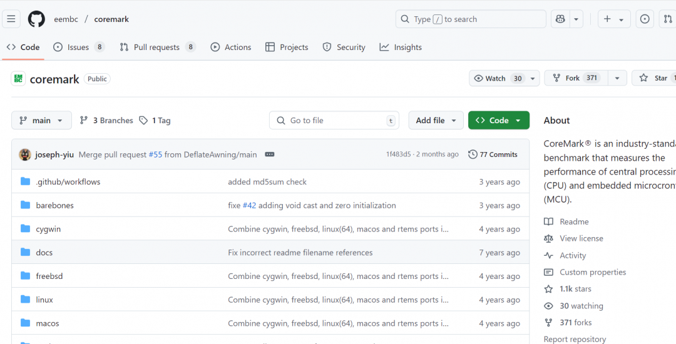Switch to the Actions tab

click(230, 48)
